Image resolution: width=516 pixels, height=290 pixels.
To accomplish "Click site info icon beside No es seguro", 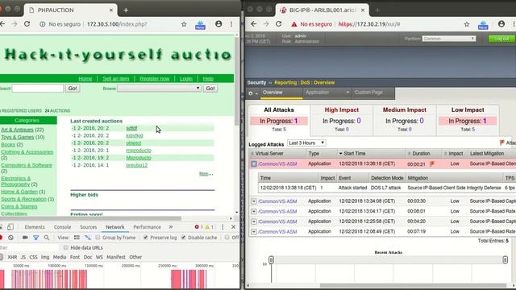I will [43, 24].
